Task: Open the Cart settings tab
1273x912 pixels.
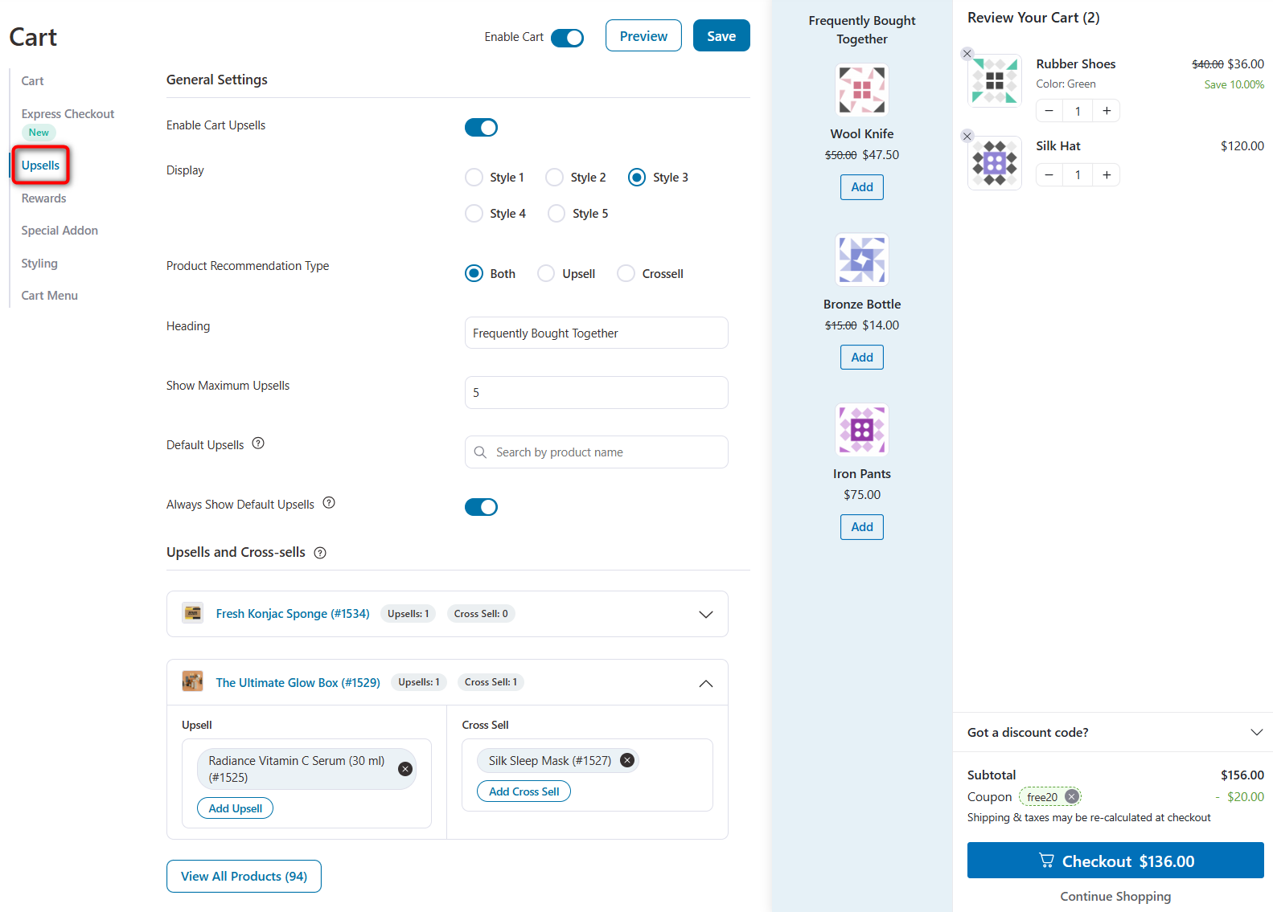Action: pos(32,81)
